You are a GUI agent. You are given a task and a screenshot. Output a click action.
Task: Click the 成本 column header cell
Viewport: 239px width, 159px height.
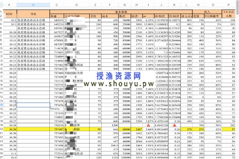[110, 16]
